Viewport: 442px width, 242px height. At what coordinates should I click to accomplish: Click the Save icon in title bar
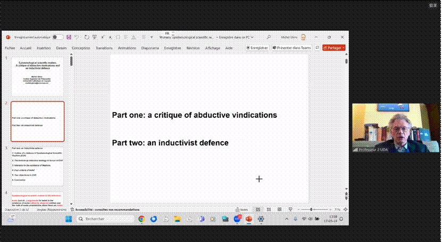pos(69,37)
